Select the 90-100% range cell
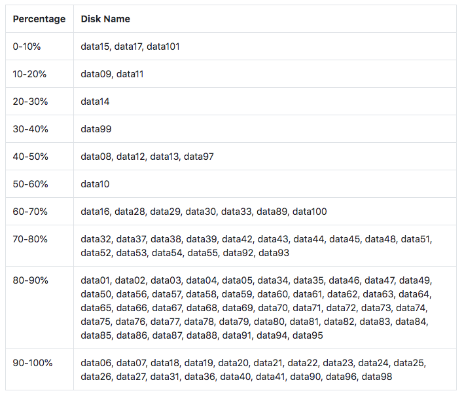Image resolution: width=462 pixels, height=395 pixels. click(x=39, y=369)
